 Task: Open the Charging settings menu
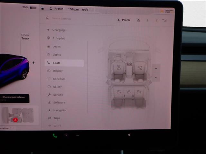point(56,30)
